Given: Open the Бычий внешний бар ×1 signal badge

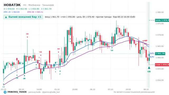Looking at the screenshot, I should coord(23,17).
